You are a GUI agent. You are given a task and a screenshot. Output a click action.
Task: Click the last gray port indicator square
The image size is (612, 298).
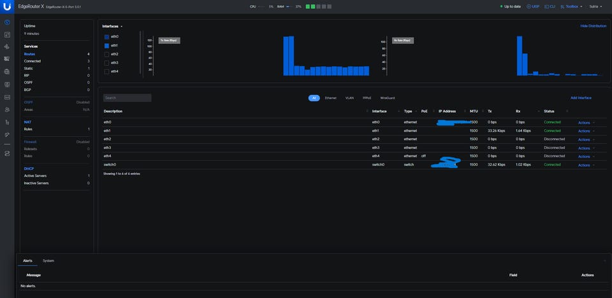[x=330, y=6]
